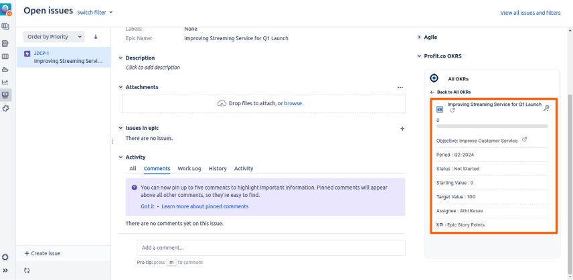Open the Releases ship icon
Image resolution: width=573 pixels, height=280 pixels.
click(5, 70)
